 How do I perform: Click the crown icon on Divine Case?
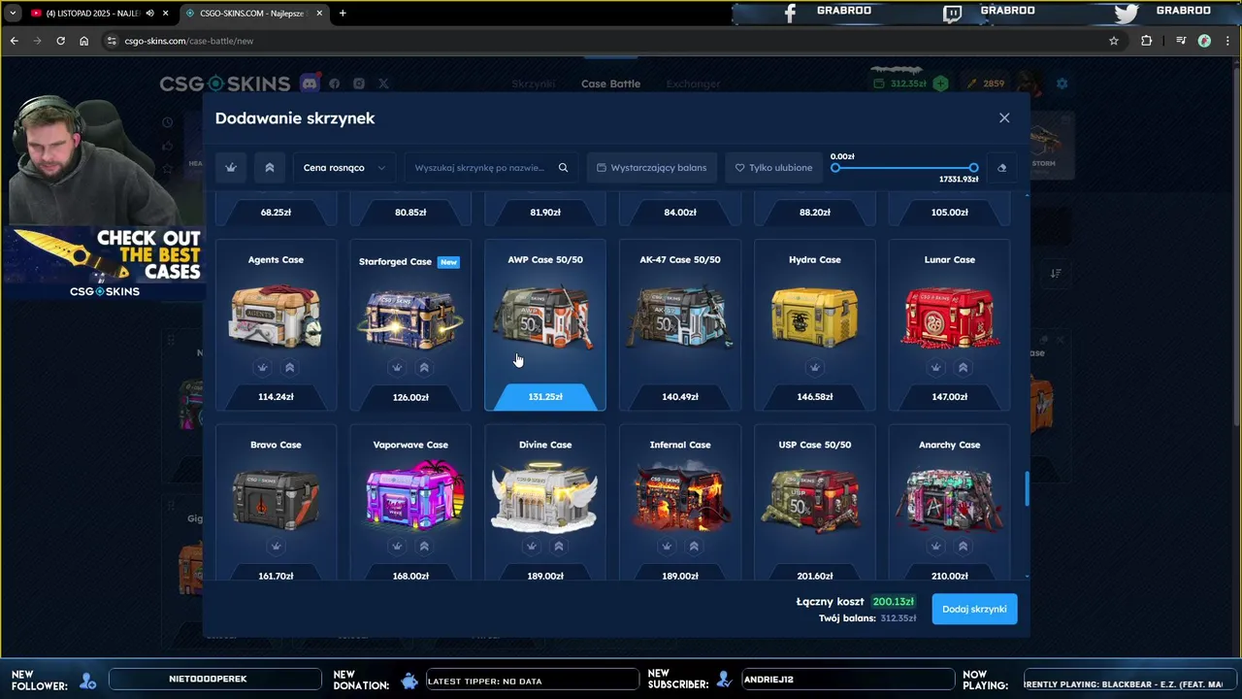point(532,546)
